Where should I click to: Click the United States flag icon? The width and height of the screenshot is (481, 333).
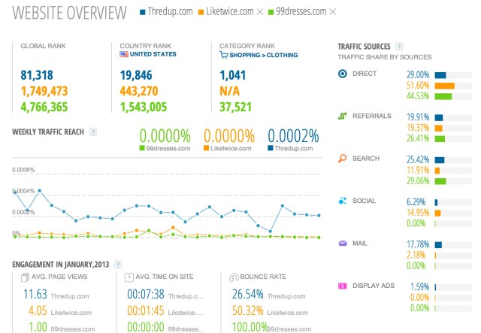tap(124, 54)
